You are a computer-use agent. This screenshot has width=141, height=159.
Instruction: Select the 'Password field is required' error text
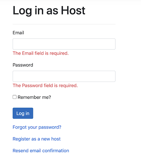[45, 86]
